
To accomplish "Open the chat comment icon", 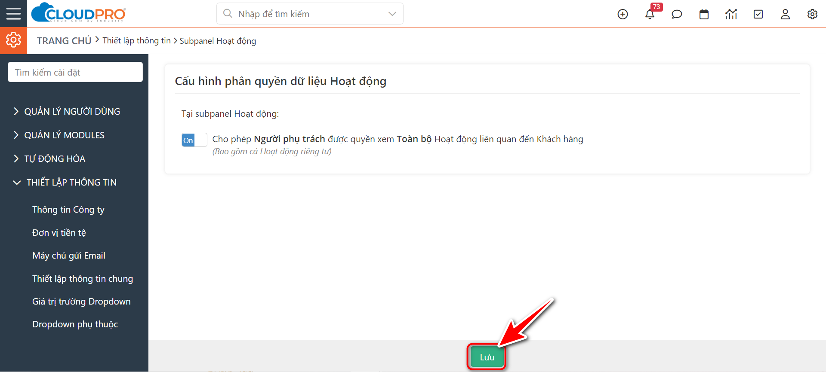I will click(x=677, y=14).
